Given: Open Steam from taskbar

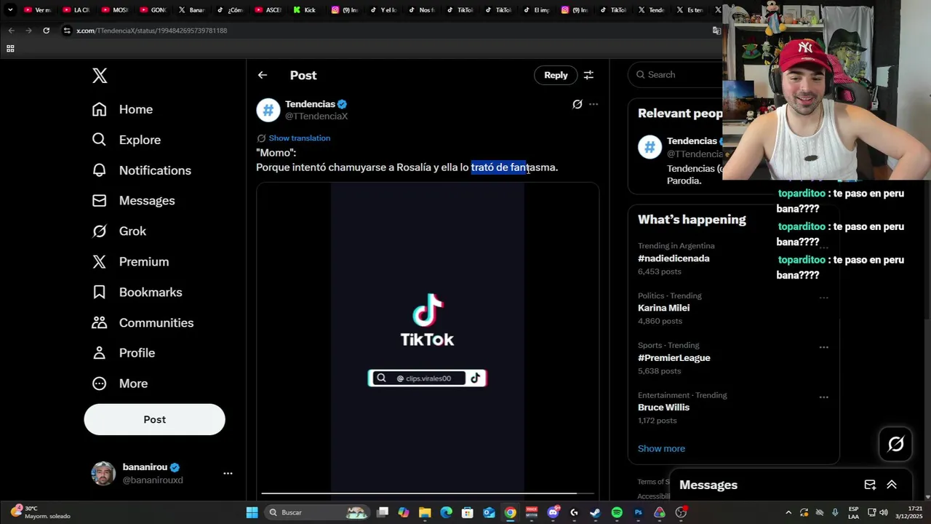Looking at the screenshot, I should pos(595,512).
